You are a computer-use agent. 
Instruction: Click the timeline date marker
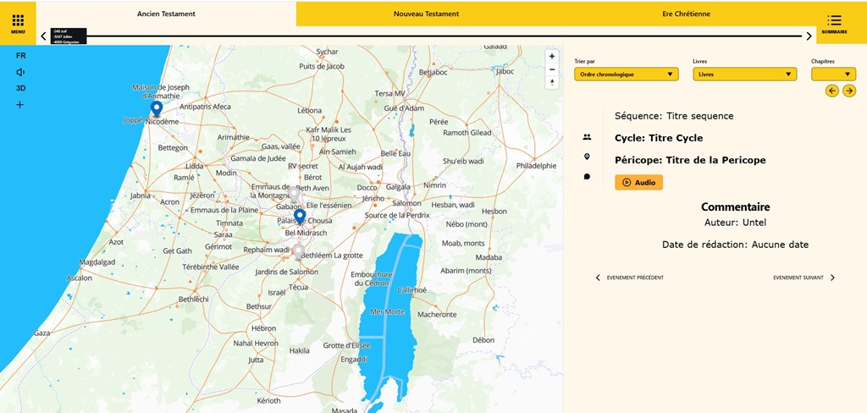pos(69,36)
